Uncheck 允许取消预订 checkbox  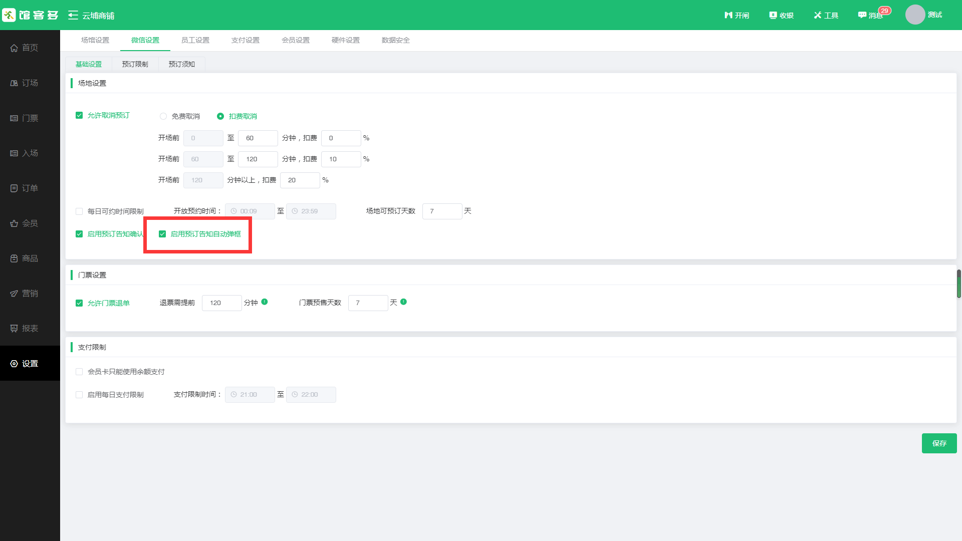tap(79, 115)
